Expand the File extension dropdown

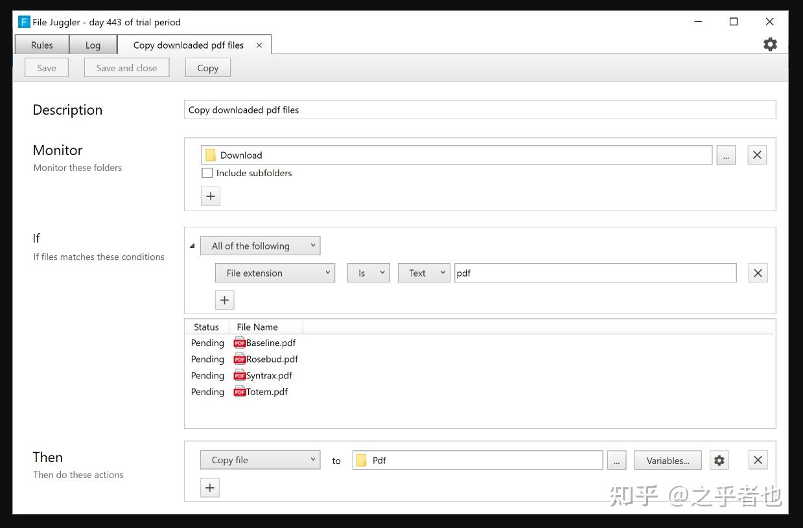coord(275,273)
